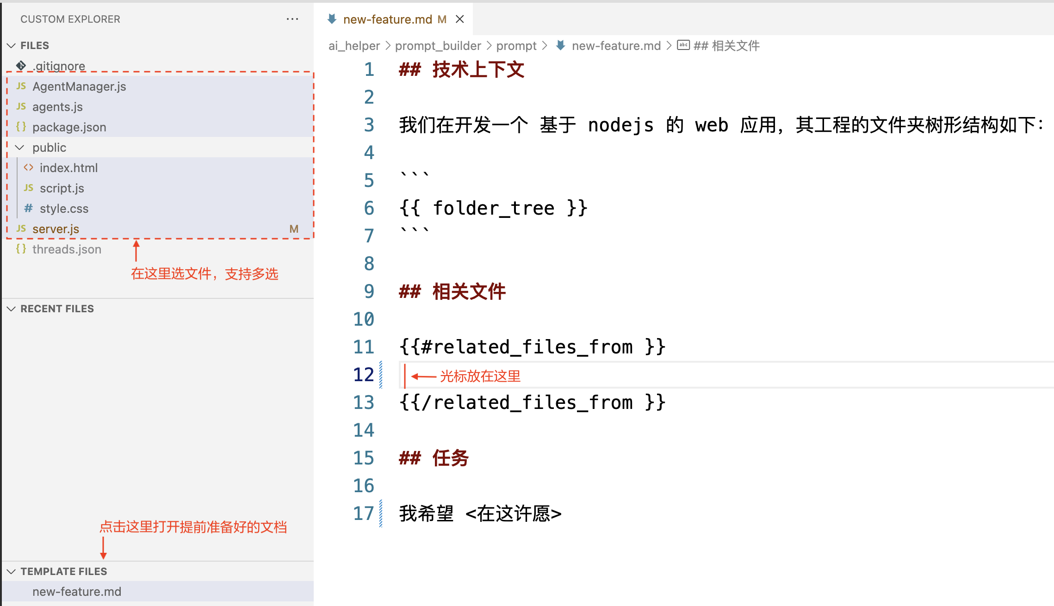Click new-feature.md in the breadcrumb

click(x=616, y=46)
